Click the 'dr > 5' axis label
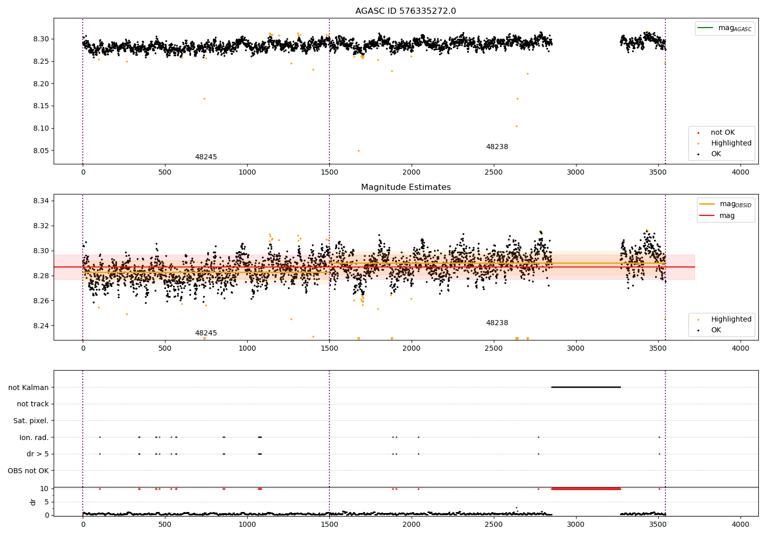Image resolution: width=766 pixels, height=536 pixels. [38, 454]
